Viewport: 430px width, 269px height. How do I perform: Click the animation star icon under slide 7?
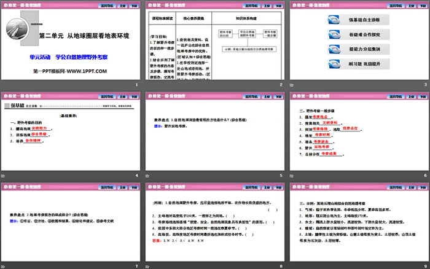pos(2,267)
